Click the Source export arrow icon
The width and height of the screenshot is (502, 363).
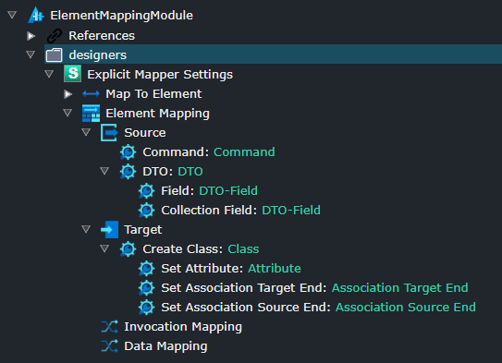(x=109, y=132)
